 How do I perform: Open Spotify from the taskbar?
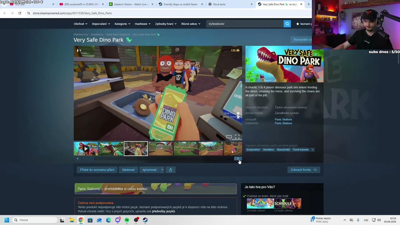[x=127, y=220]
